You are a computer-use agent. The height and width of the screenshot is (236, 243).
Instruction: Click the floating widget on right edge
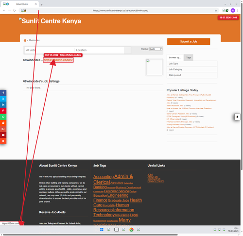tap(237, 117)
